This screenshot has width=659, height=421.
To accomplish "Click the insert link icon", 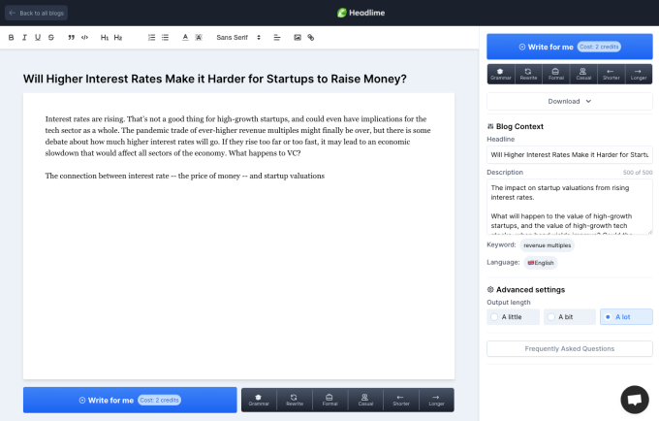I will click(x=311, y=37).
